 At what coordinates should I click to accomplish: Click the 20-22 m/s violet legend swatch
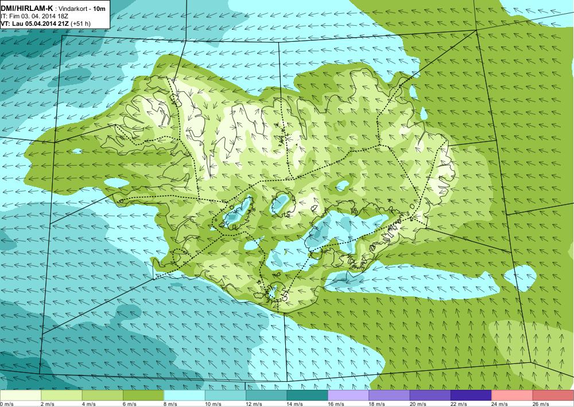(430, 396)
